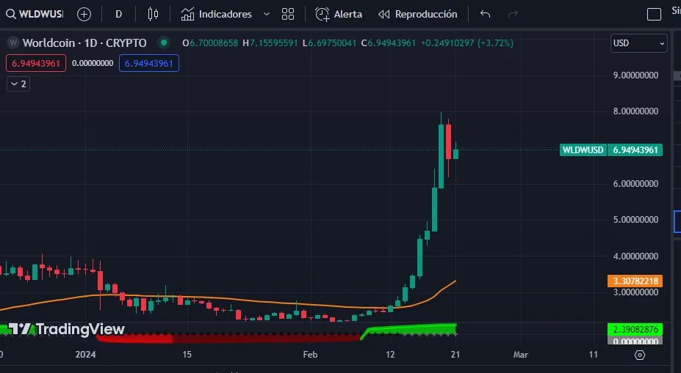
Task: Click the spread value 0.00000000
Action: pyautogui.click(x=93, y=63)
